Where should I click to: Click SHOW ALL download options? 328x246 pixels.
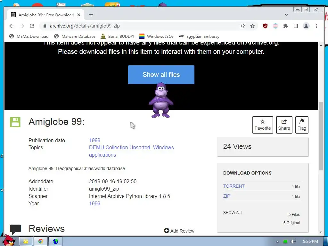pyautogui.click(x=233, y=213)
